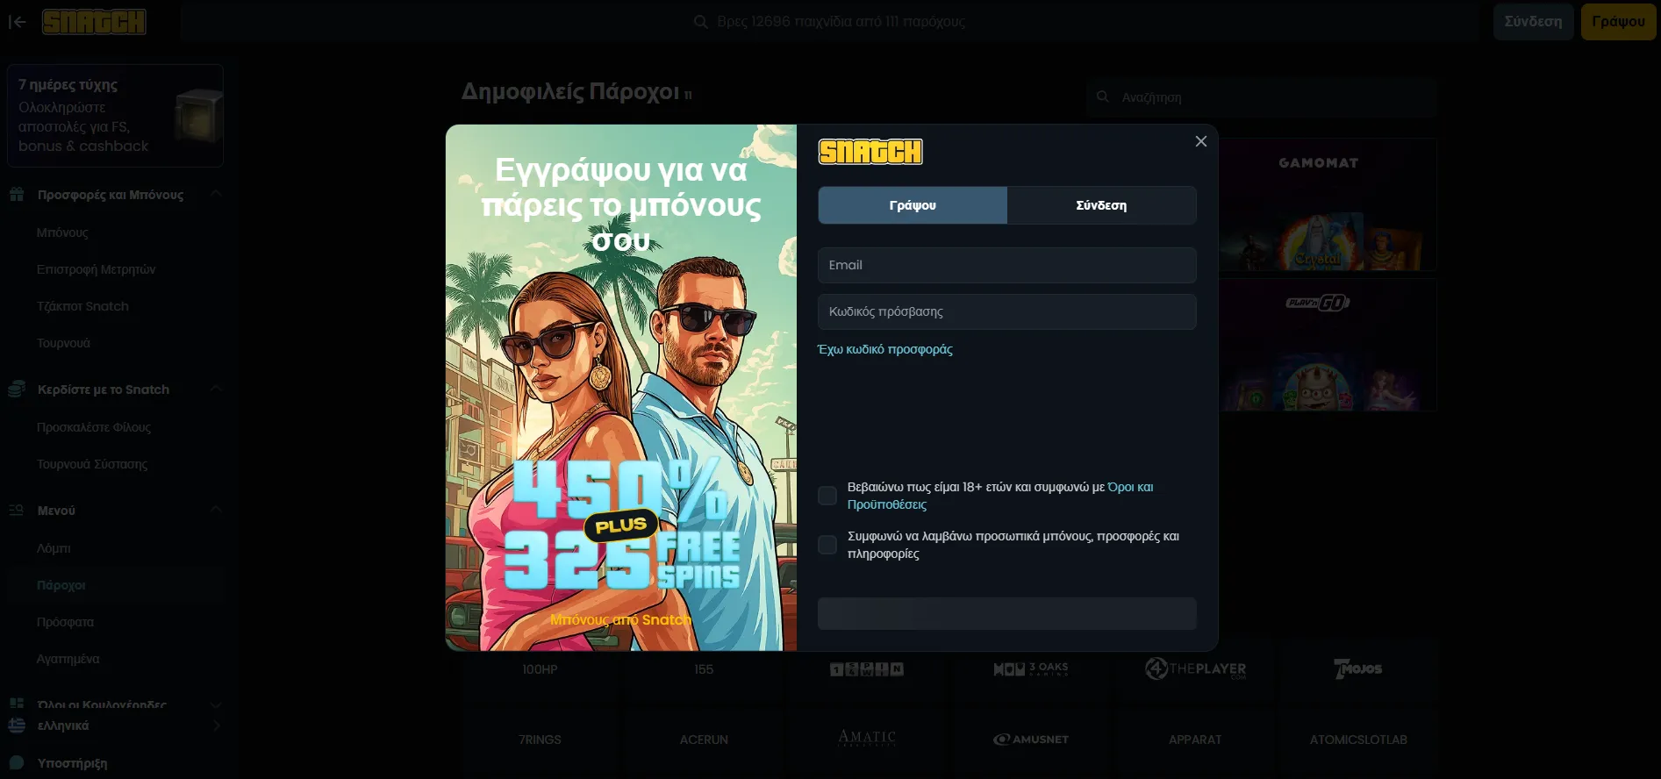The width and height of the screenshot is (1661, 779).
Task: Open the Gamomat provider card
Action: coord(1318,204)
